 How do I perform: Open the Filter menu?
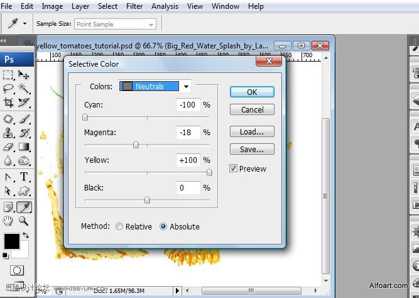point(134,6)
